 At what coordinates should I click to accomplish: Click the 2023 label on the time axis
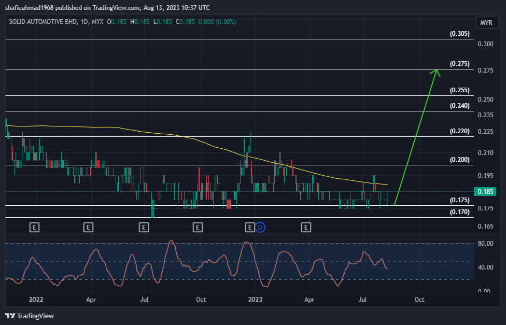tap(255, 300)
